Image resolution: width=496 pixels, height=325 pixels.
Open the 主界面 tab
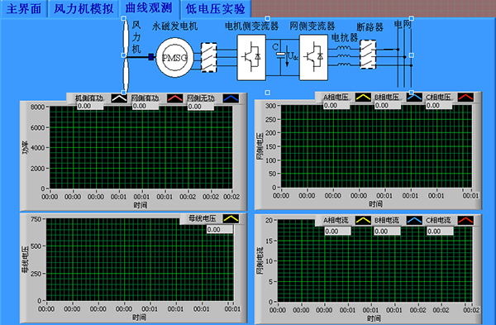point(24,8)
